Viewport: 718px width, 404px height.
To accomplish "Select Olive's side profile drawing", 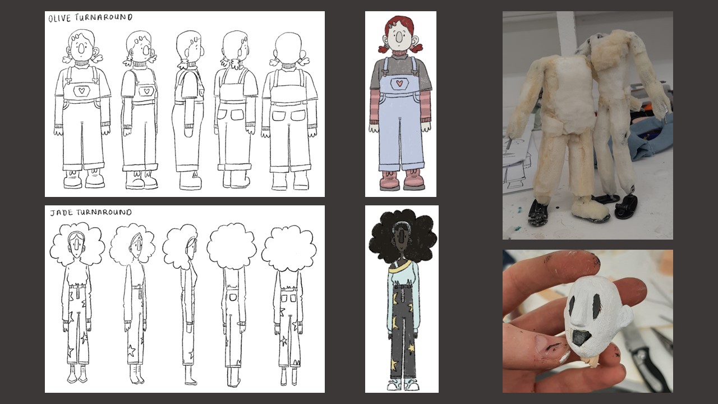I will point(189,109).
